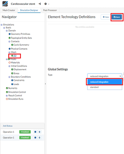
Task: Click the Save button
Action: [x=117, y=17]
